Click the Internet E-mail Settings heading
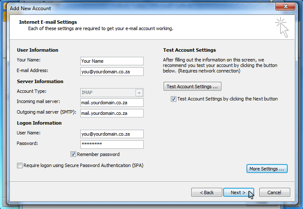 coord(48,22)
